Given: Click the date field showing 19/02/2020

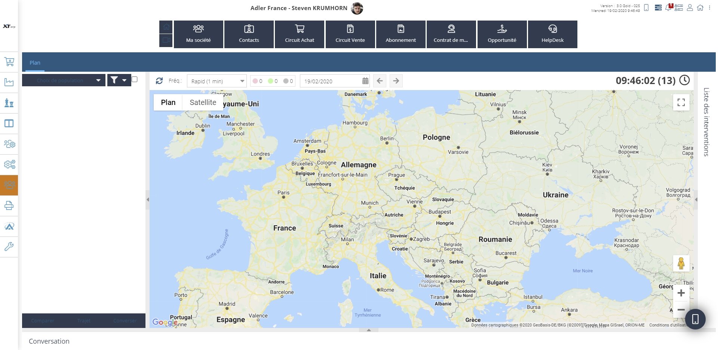Looking at the screenshot, I should 331,81.
